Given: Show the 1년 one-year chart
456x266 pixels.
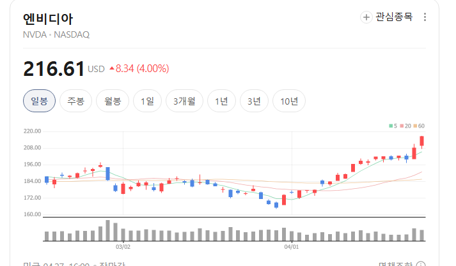Looking at the screenshot, I should pos(221,101).
